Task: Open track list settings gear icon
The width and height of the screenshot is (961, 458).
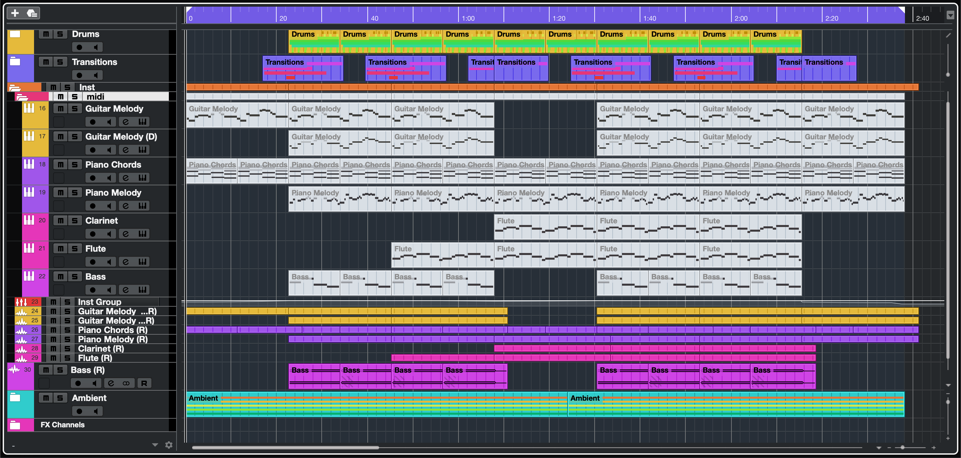Action: point(169,445)
